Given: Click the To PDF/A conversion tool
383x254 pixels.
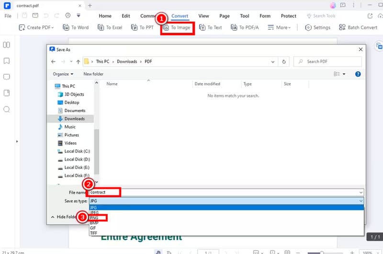Looking at the screenshot, I should click(245, 28).
